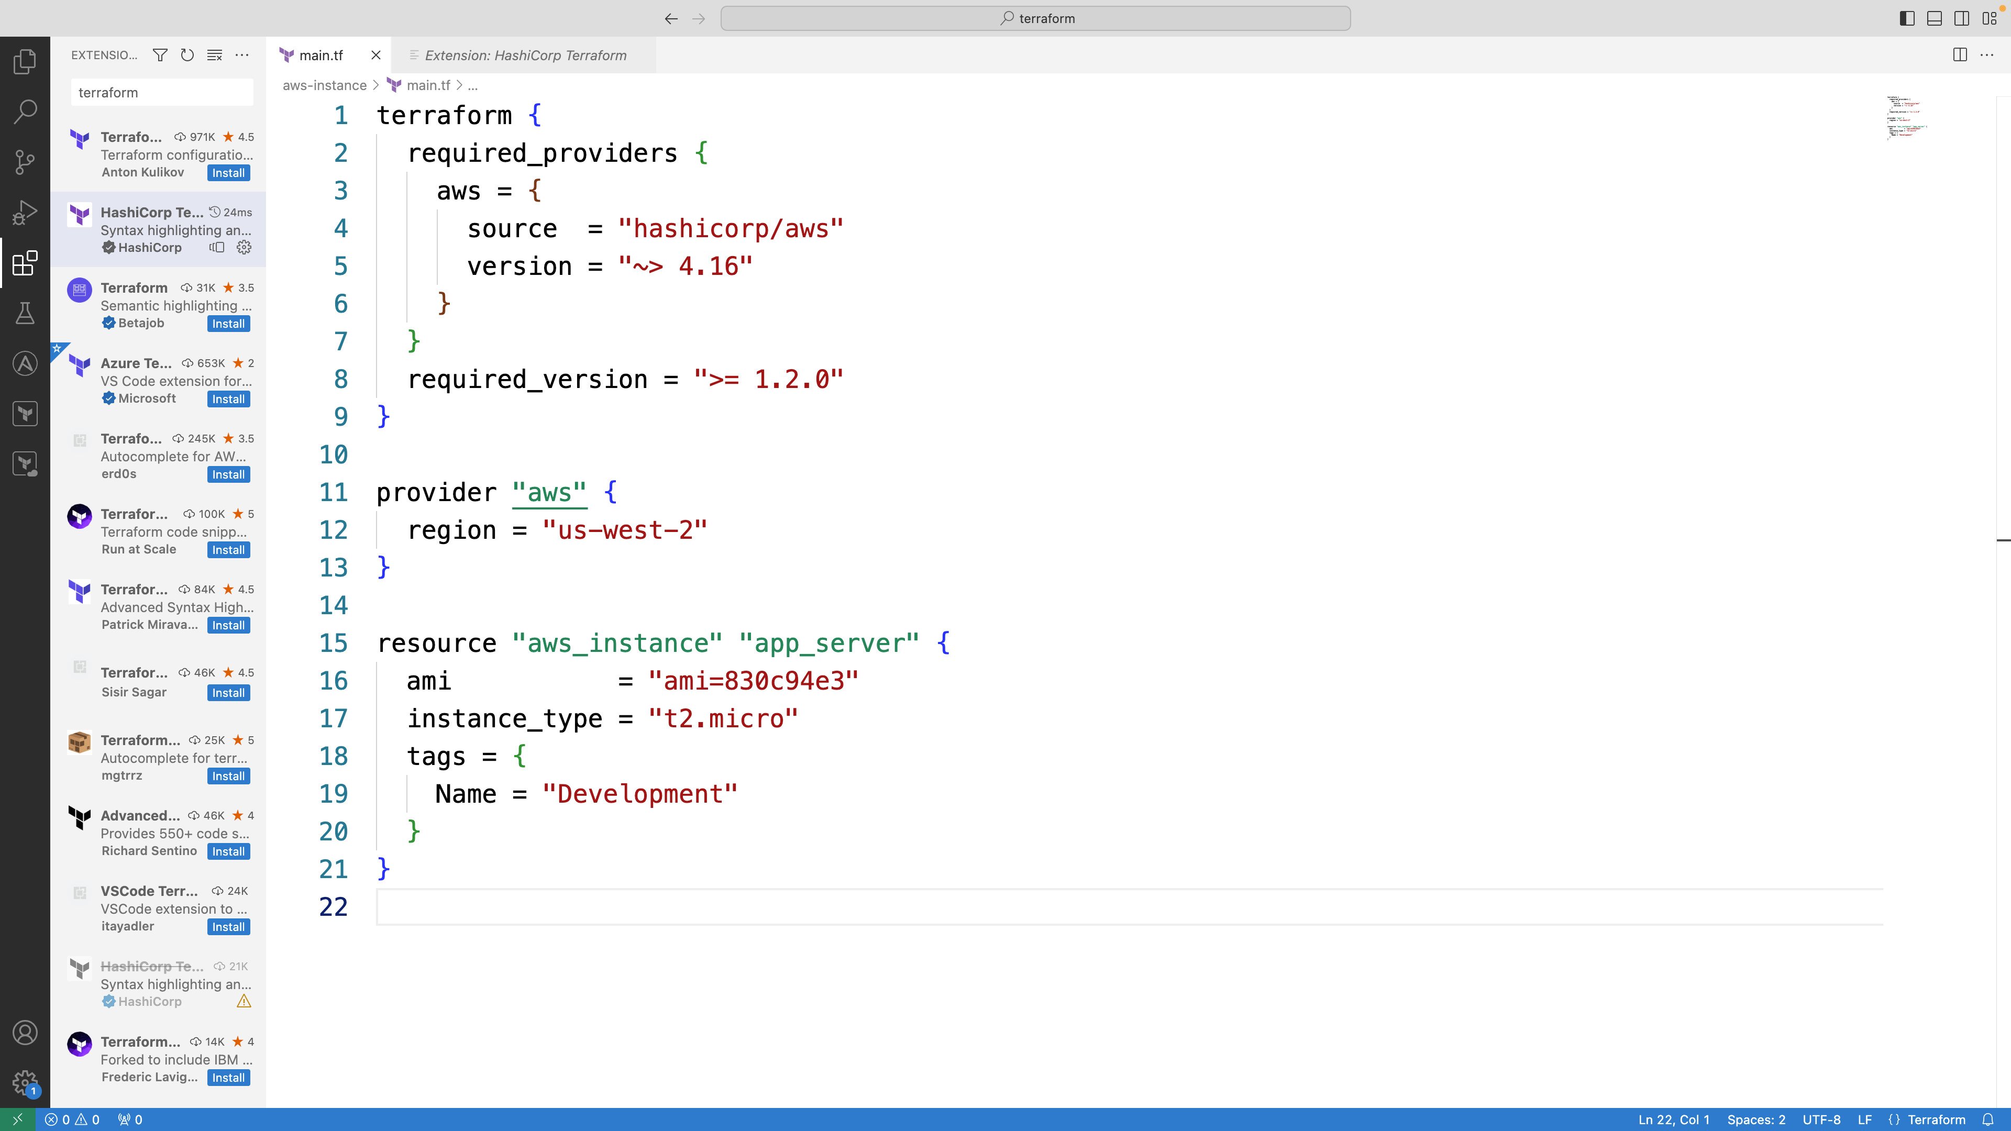This screenshot has width=2011, height=1131.
Task: Open the Azure view icon
Action: [25, 364]
